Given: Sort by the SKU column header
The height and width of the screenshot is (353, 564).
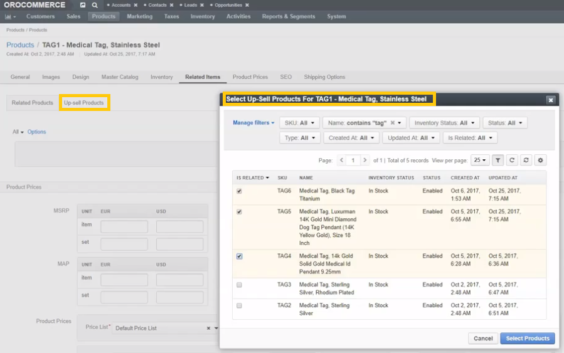Looking at the screenshot, I should coord(282,178).
